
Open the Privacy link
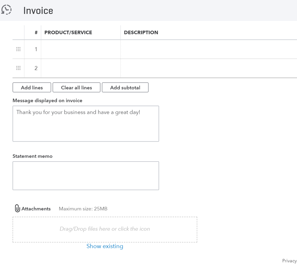click(x=289, y=261)
